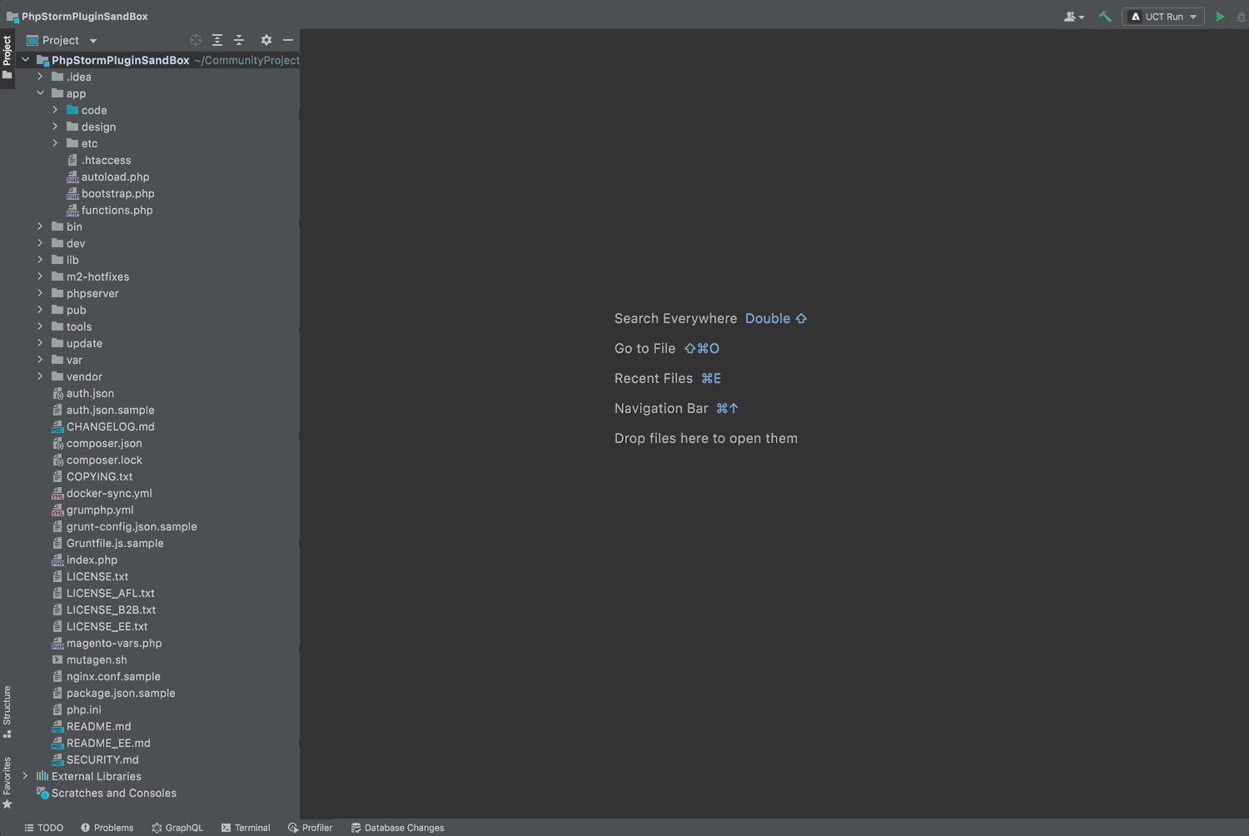Click the Expand All icon in Project panel
This screenshot has width=1249, height=836.
217,40
